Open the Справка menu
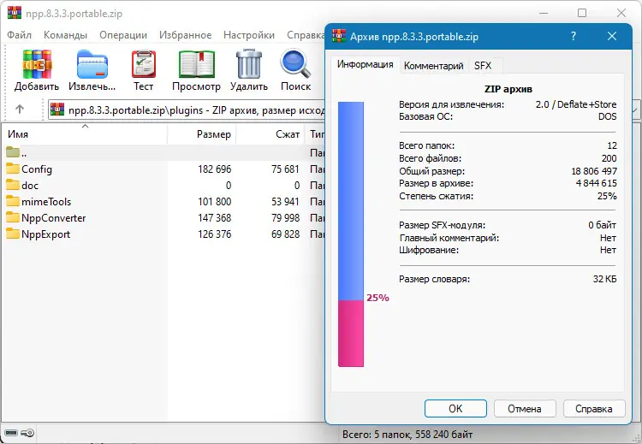The height and width of the screenshot is (444, 642). click(305, 35)
